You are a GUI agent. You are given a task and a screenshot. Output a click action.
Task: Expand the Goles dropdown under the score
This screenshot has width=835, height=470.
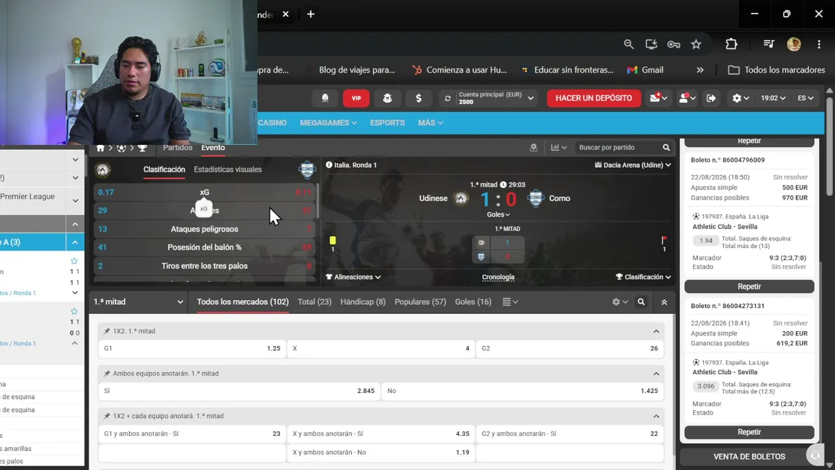[498, 215]
